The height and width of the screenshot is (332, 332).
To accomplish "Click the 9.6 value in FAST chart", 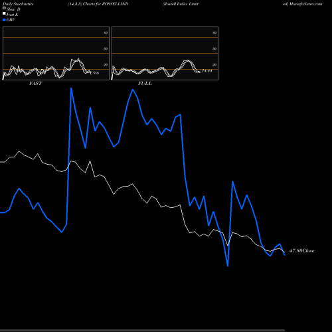I will click(x=96, y=73).
